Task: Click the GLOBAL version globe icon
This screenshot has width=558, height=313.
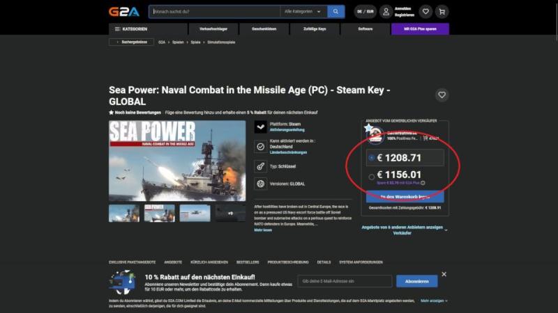Action: pyautogui.click(x=260, y=184)
